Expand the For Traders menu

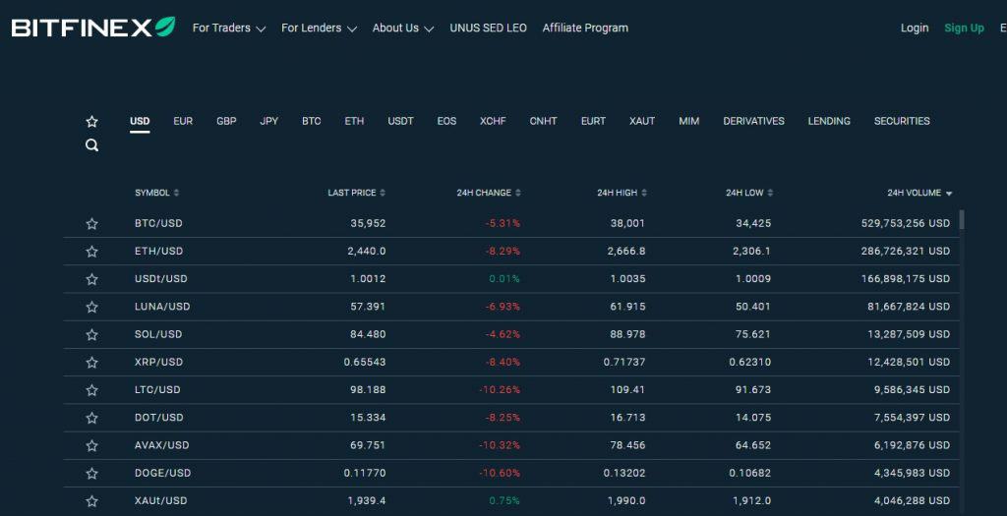click(x=228, y=29)
